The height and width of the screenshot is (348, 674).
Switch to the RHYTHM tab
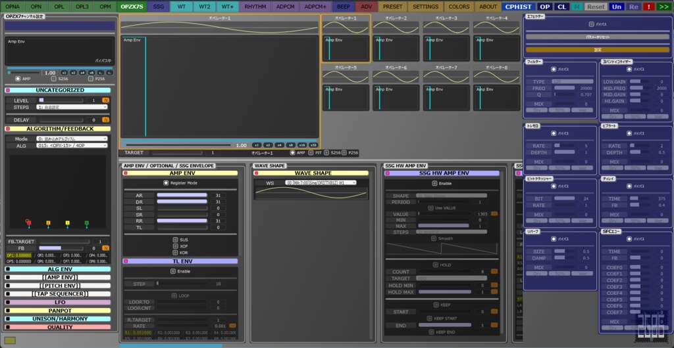tap(255, 7)
